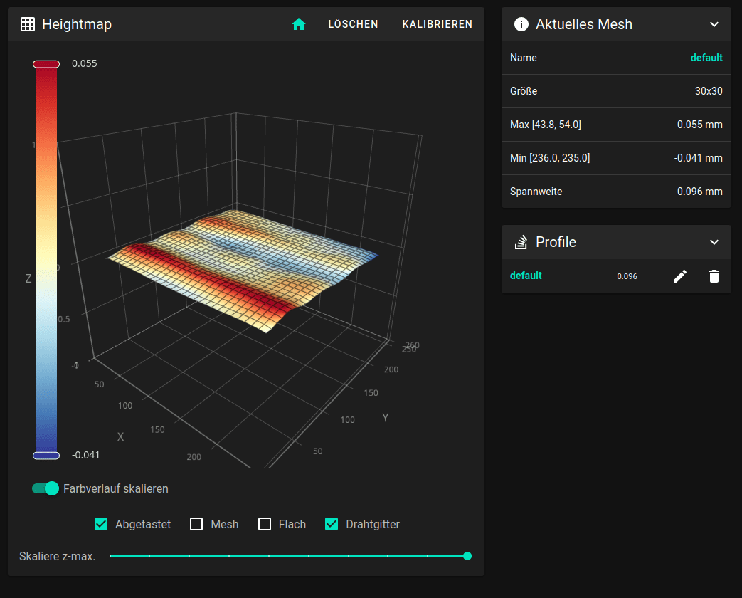
Task: Click the 'Skaliere z-max.' label
Action: pos(57,556)
